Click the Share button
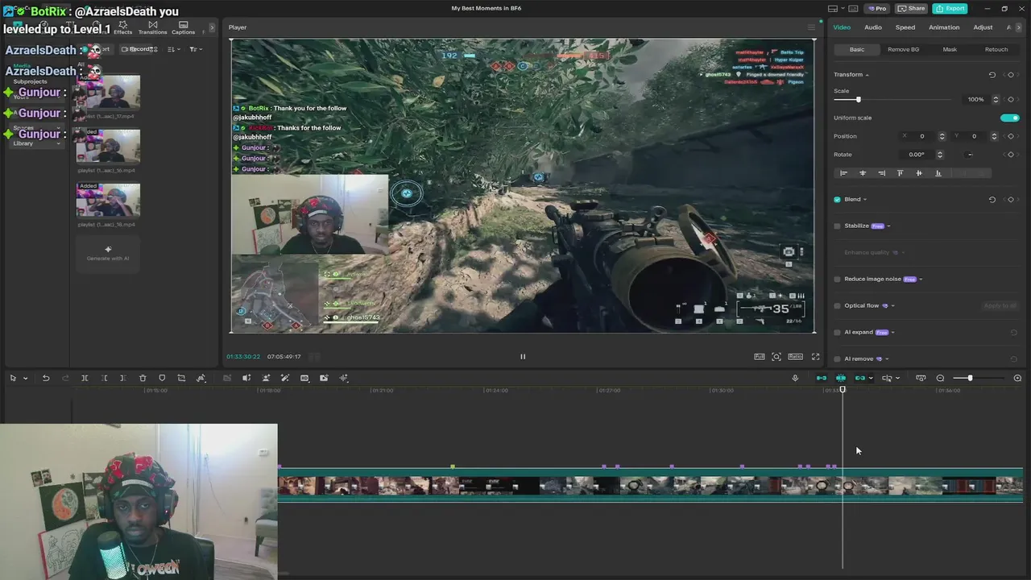 (911, 8)
